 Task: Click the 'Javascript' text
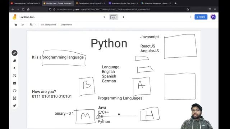pos(149,37)
